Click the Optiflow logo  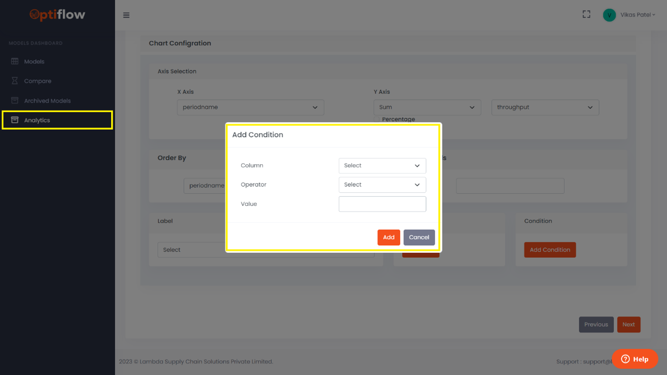[x=57, y=15]
